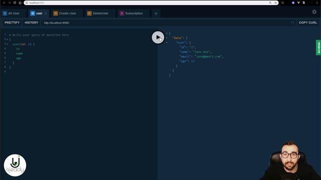This screenshot has width=321, height=180.
Task: Go forward in browser history
Action: tap(10, 2)
